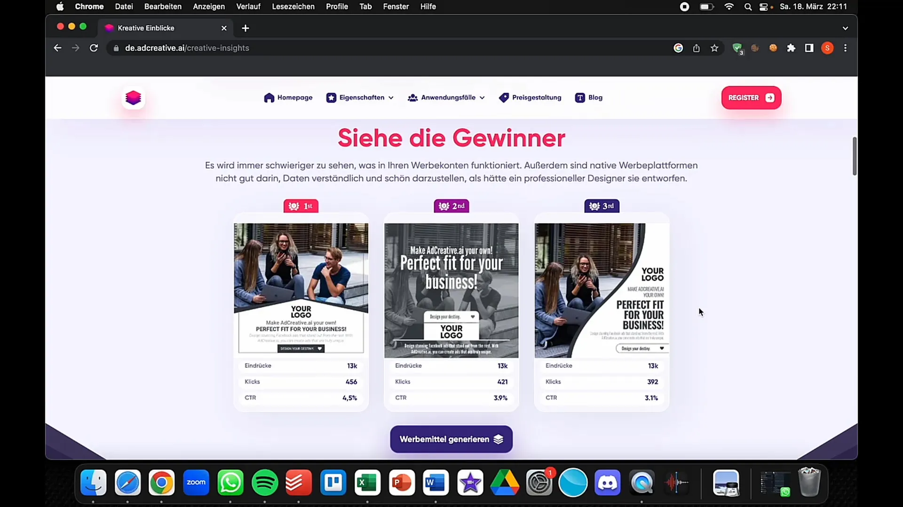
Task: Open Control Center in menu bar
Action: pos(764,7)
